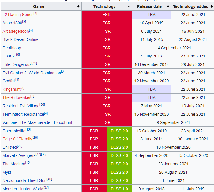The width and height of the screenshot is (214, 192).
Task: Select the date 1 June 2021
Action: [173, 181]
